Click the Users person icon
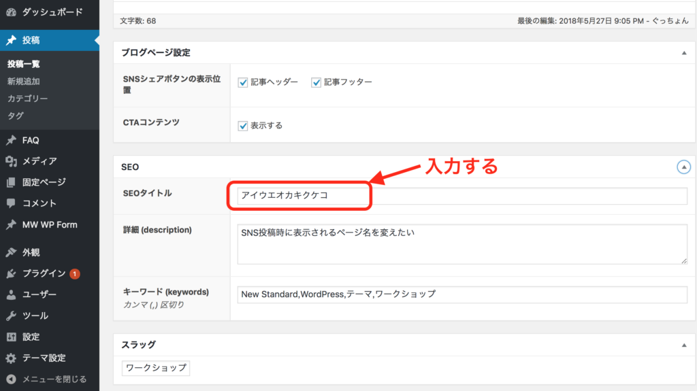The width and height of the screenshot is (697, 391). 11,294
